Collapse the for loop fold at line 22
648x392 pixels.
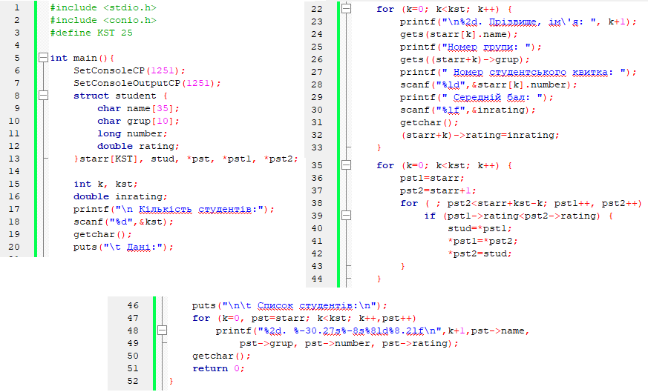pyautogui.click(x=346, y=10)
